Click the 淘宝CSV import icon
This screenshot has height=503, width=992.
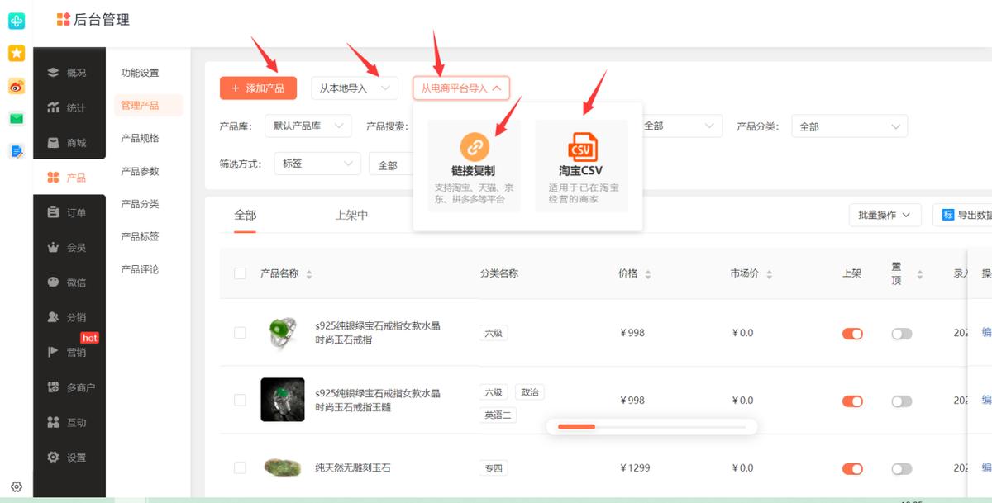tap(581, 145)
